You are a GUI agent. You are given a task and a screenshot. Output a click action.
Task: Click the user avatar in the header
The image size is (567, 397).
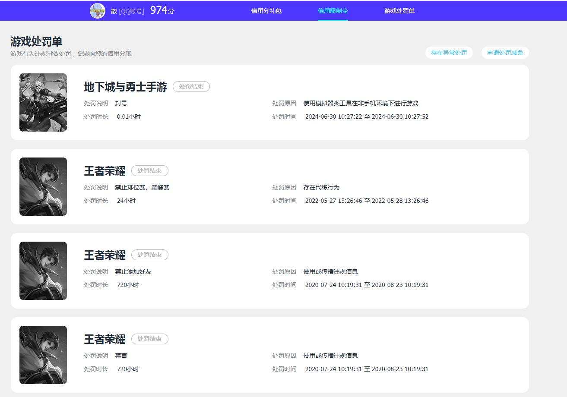click(98, 10)
